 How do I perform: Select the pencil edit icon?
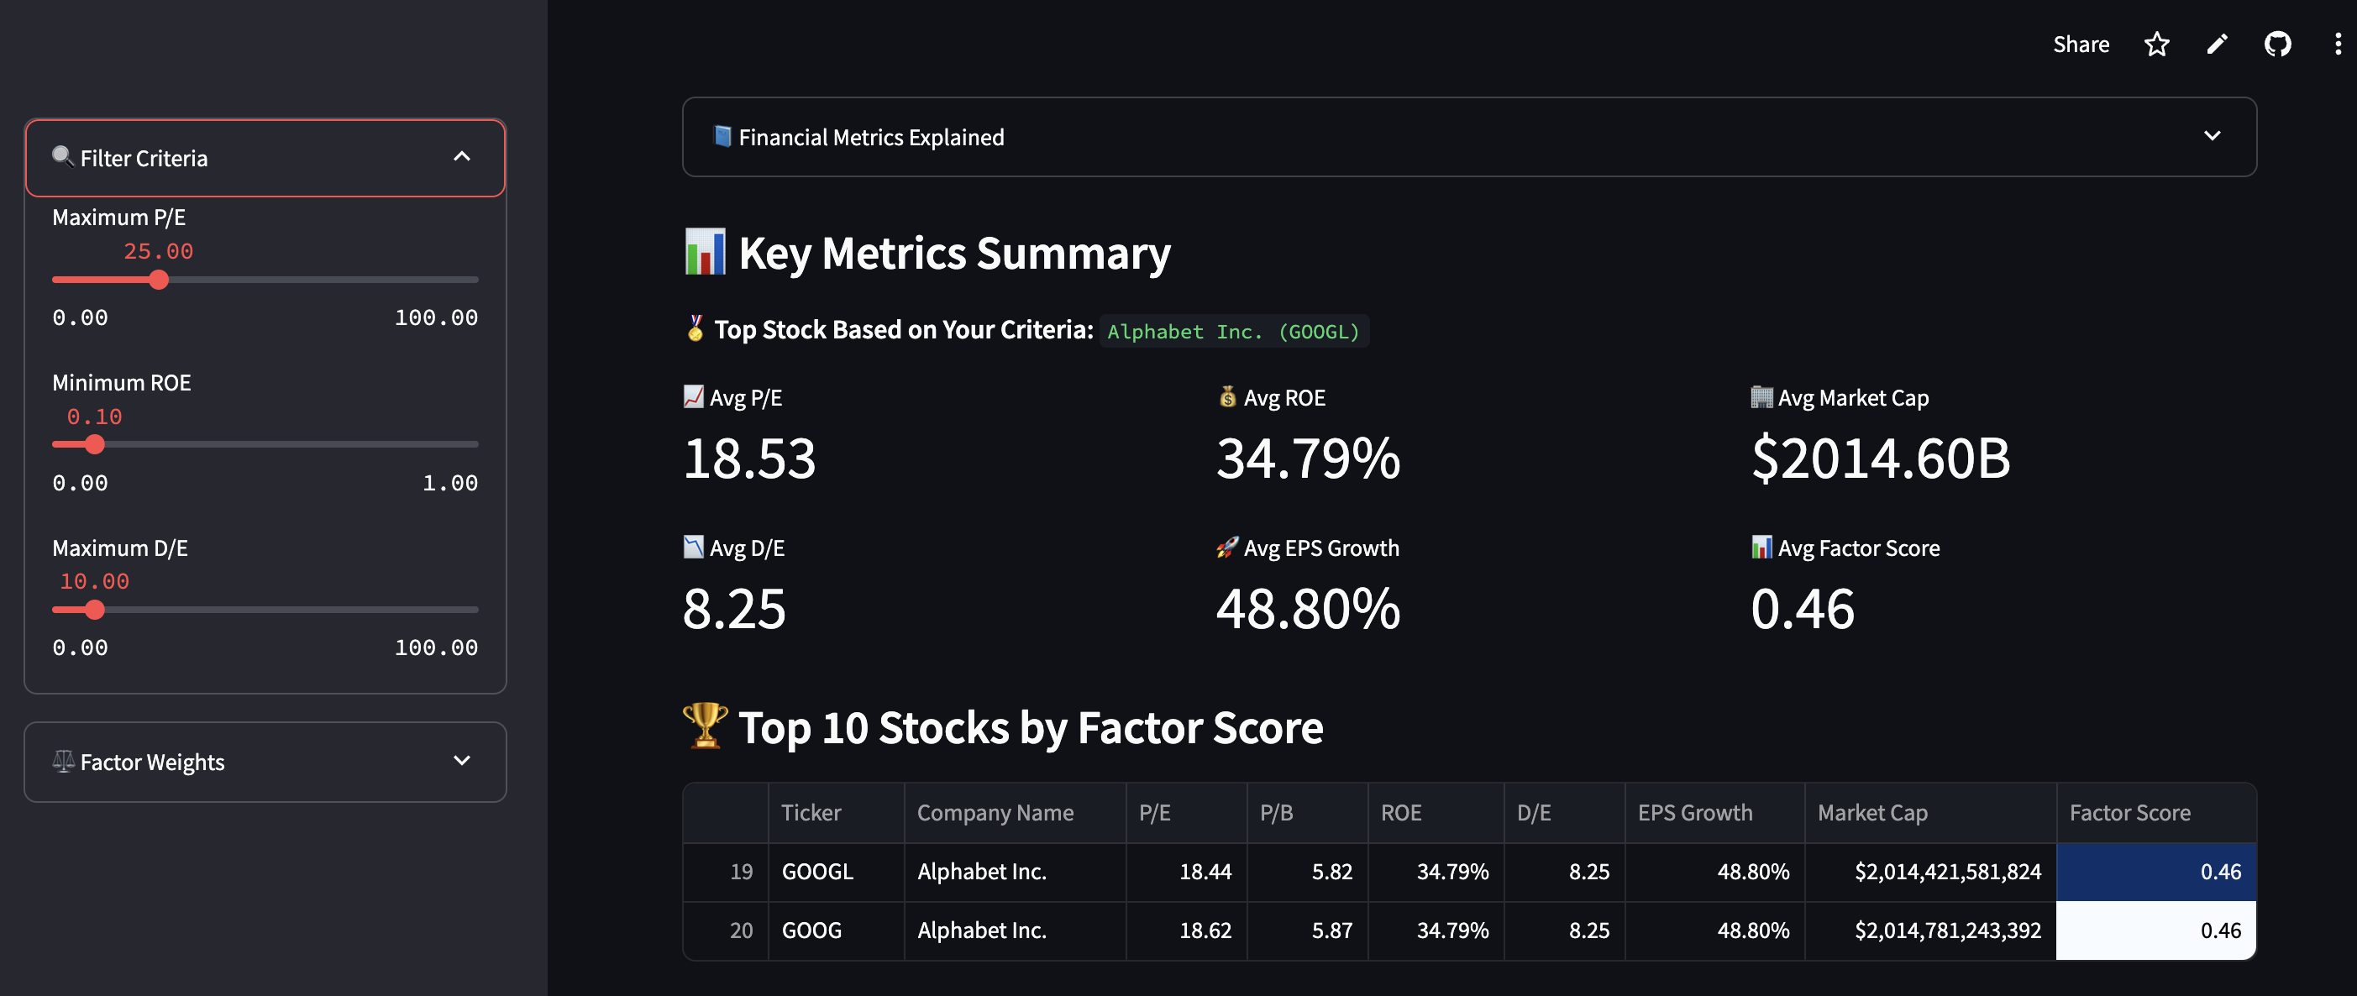coord(2217,43)
